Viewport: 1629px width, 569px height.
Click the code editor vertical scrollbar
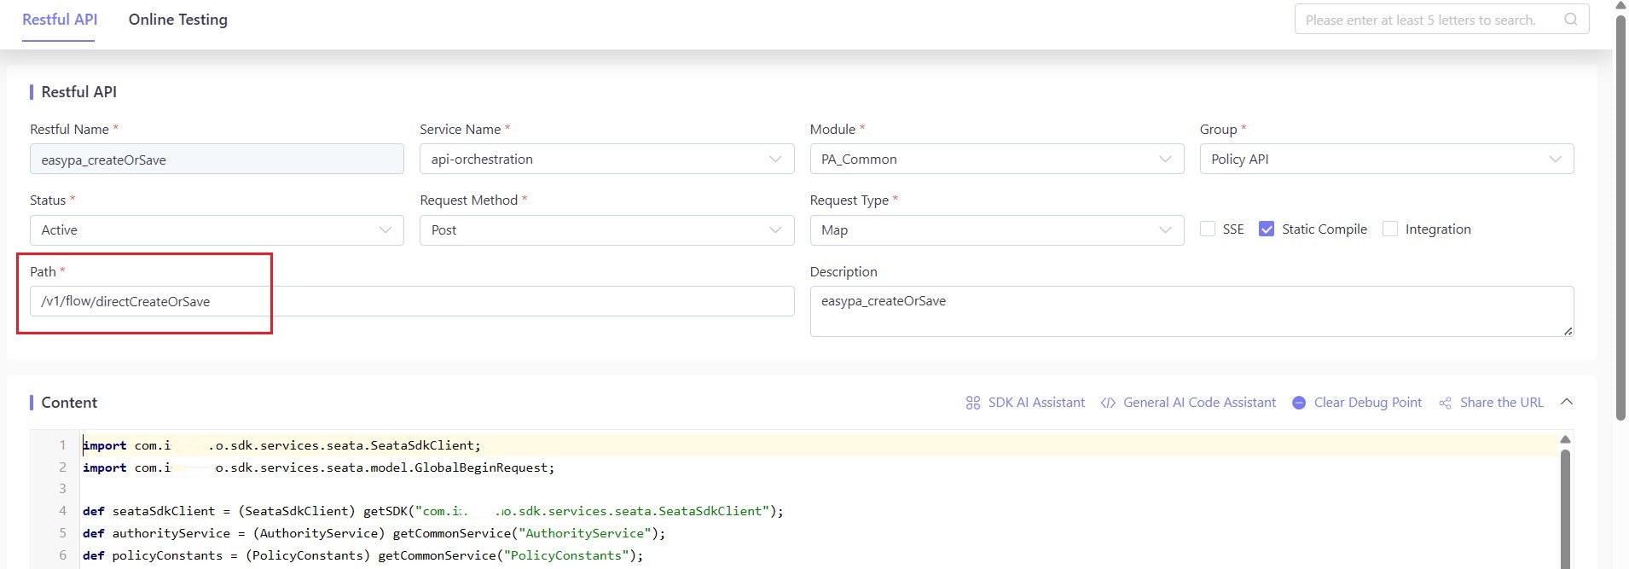click(x=1565, y=508)
